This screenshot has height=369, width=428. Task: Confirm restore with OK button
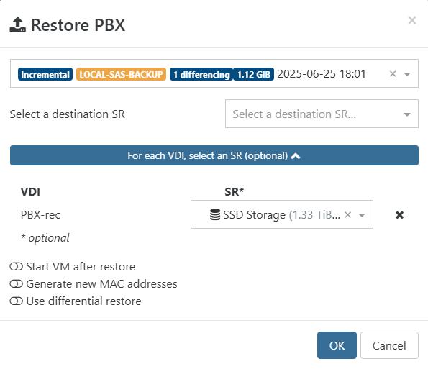point(337,345)
